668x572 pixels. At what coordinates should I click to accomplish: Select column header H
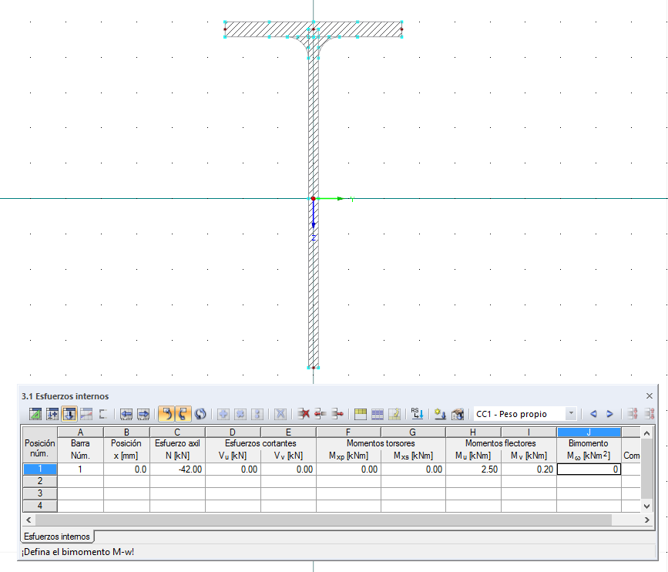coord(473,432)
